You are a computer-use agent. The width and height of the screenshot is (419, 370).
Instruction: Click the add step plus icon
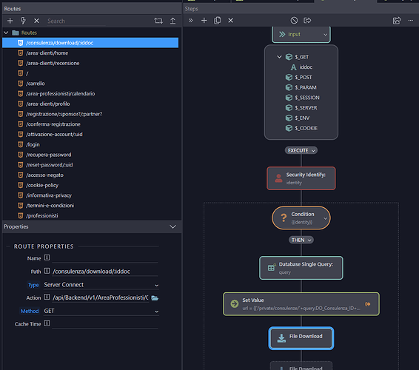[204, 21]
